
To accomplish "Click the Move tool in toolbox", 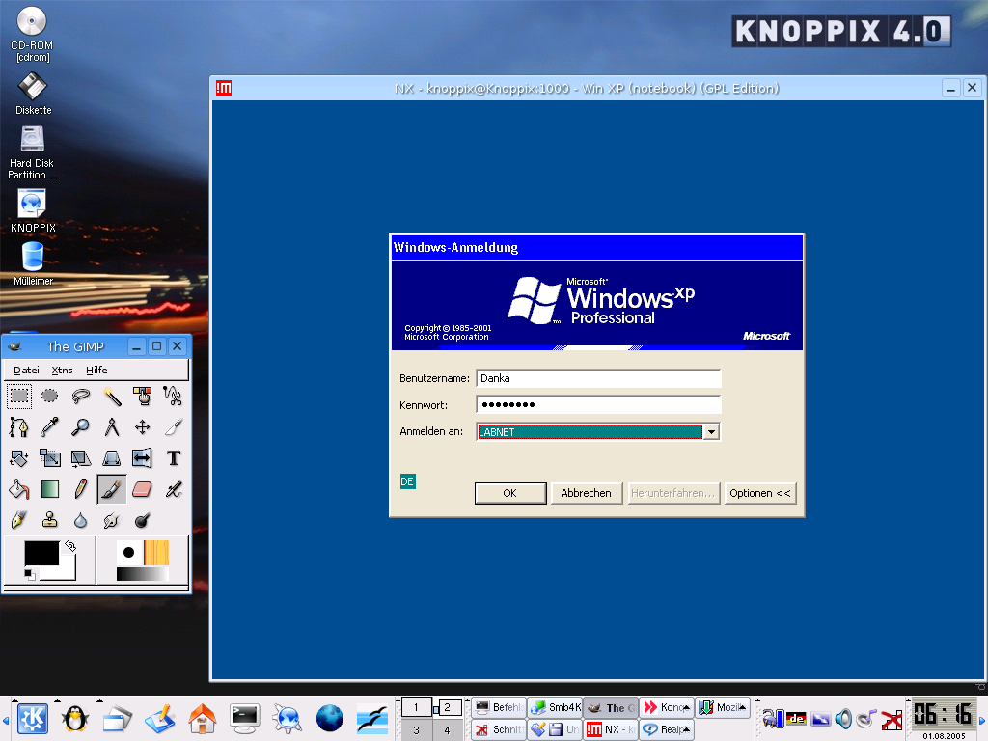I will pos(143,426).
